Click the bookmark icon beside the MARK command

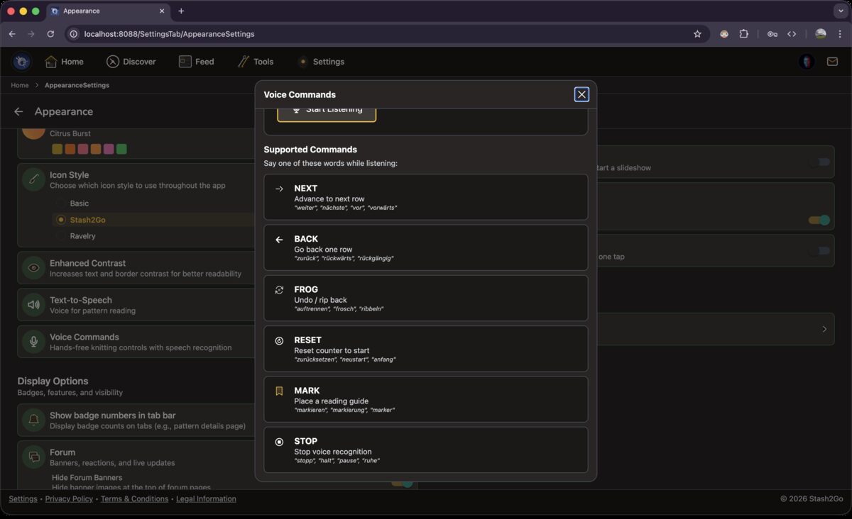click(278, 391)
